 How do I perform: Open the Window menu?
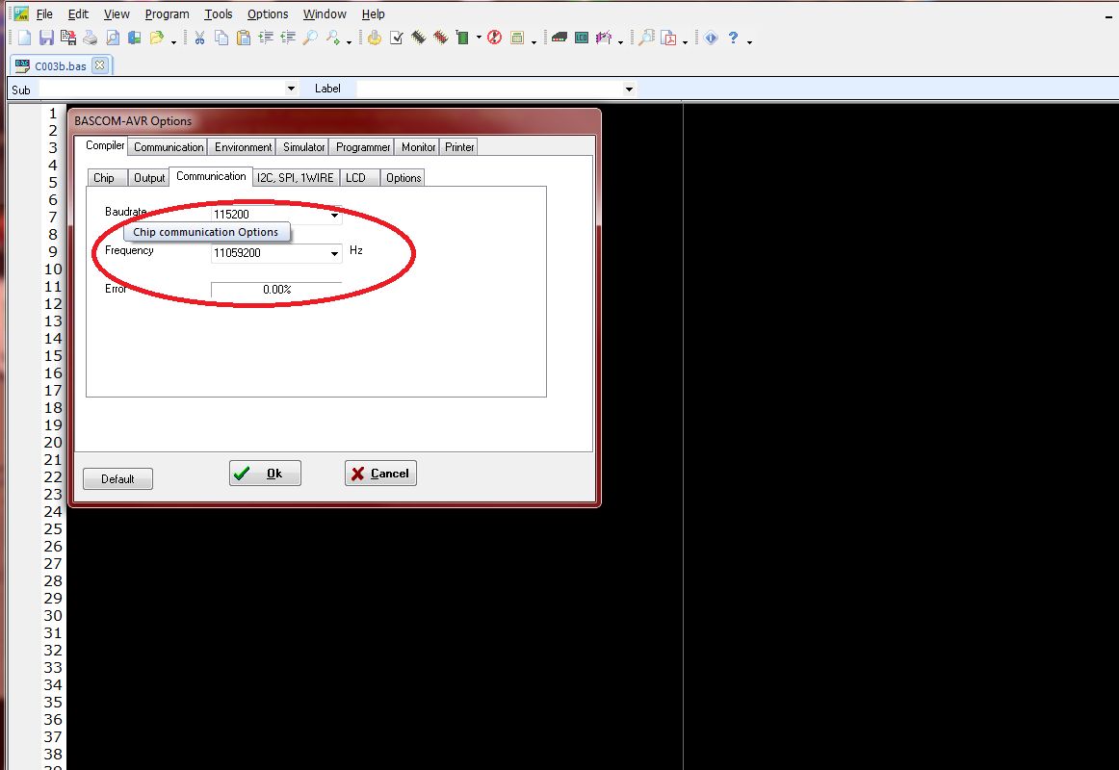pyautogui.click(x=325, y=13)
